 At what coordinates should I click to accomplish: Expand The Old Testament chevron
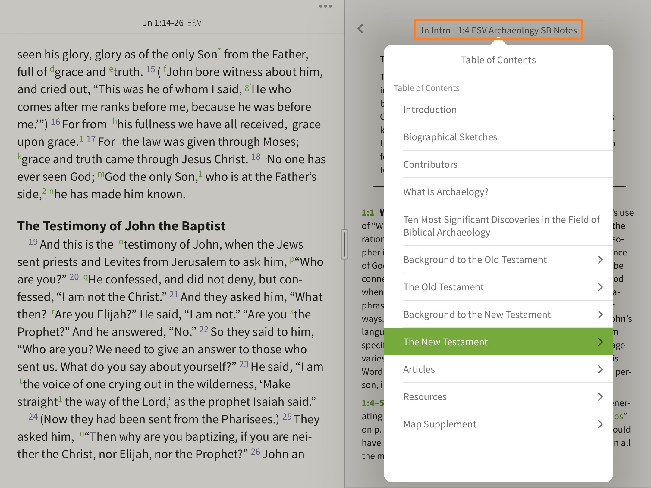point(600,287)
